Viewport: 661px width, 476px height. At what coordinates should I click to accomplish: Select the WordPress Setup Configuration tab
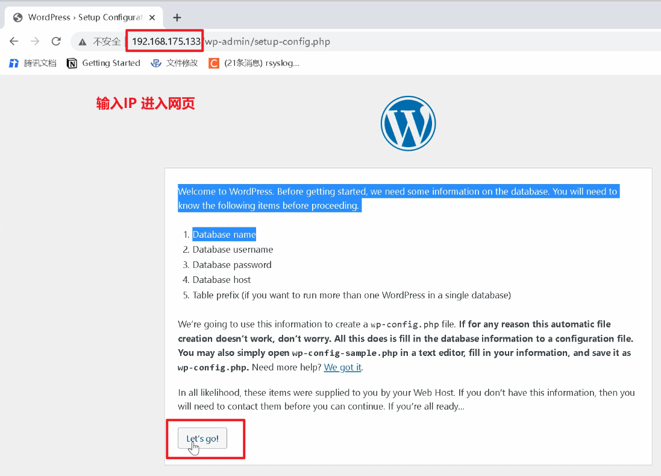tap(84, 17)
